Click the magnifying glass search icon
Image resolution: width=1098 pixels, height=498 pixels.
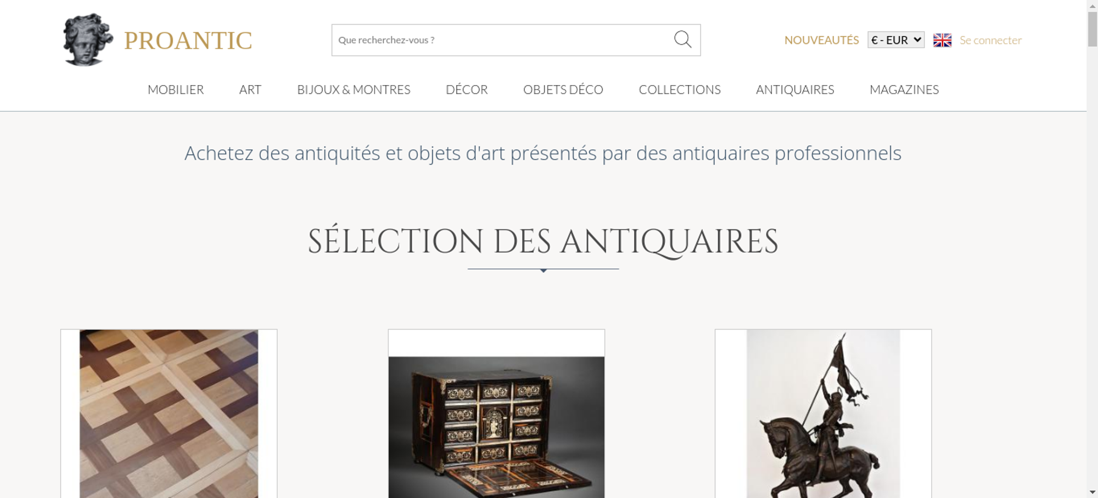click(x=682, y=39)
